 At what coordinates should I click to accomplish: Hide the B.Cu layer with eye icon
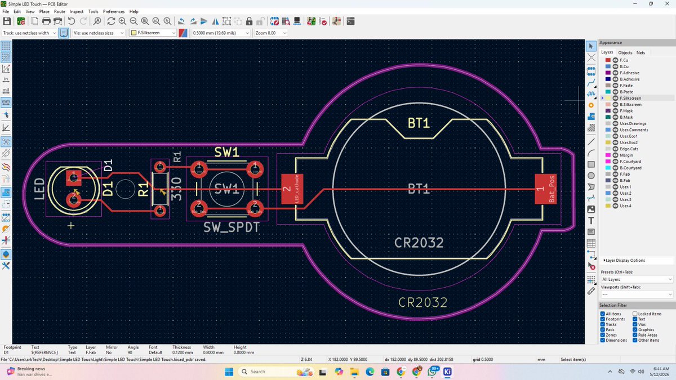615,66
